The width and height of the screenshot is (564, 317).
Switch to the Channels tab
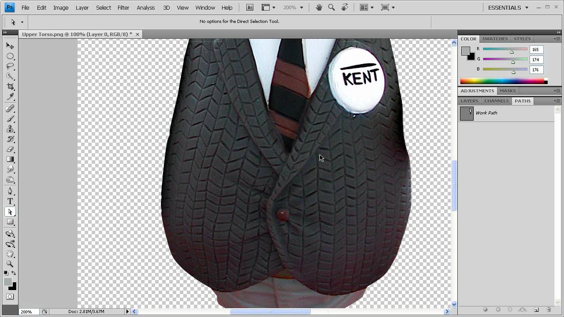tap(497, 101)
